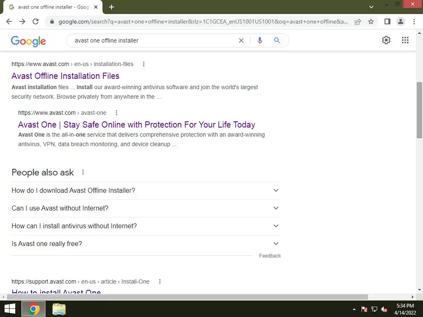Submit search with magnifier icon
This screenshot has width=423, height=317.
pyautogui.click(x=277, y=40)
